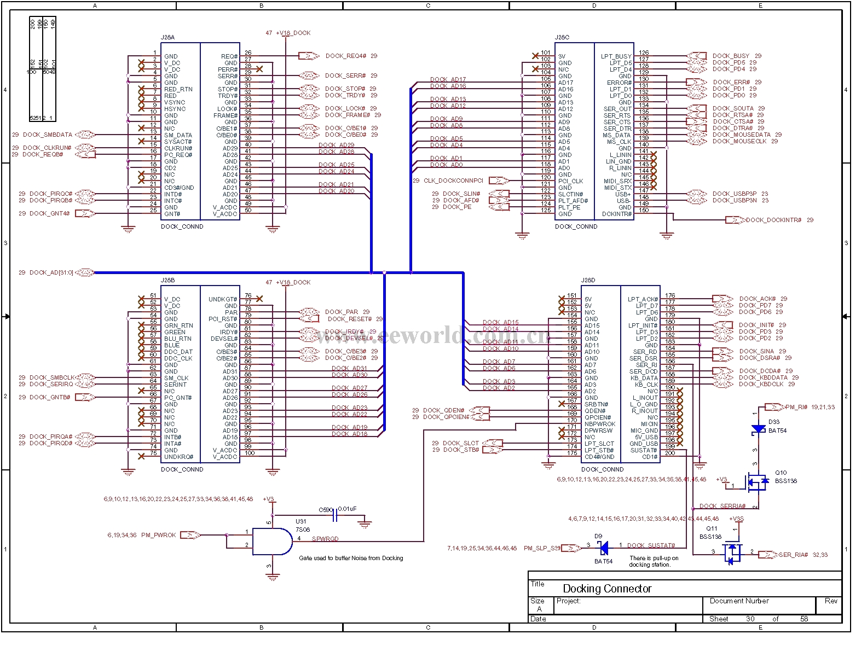Screen dimensions: 867x669
Task: Pick the Q11 BSS138 MOSFET symbol
Action: (732, 553)
